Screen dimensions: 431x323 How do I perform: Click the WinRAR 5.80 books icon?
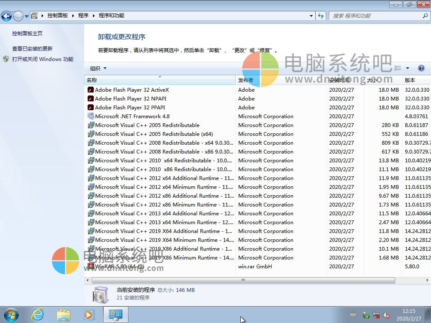(x=91, y=266)
